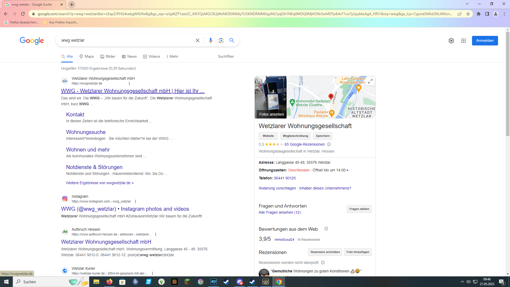Open the Google Rezensionen info icon

point(329,144)
